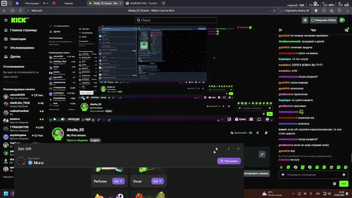Send the Oscar gift for 2.5
Viewport: 352px width, 198px height.
tap(158, 181)
